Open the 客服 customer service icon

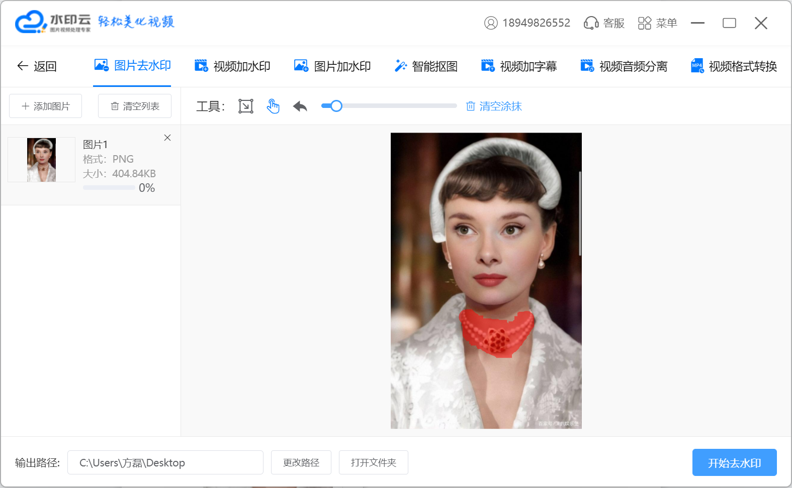604,23
